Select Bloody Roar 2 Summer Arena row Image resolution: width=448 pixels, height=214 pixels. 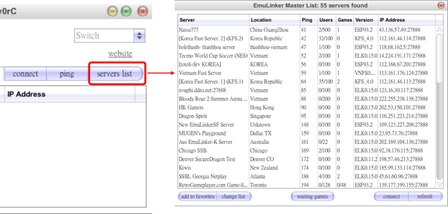306,99
